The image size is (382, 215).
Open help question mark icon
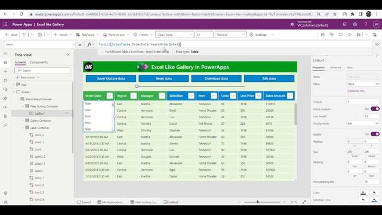tap(366, 24)
